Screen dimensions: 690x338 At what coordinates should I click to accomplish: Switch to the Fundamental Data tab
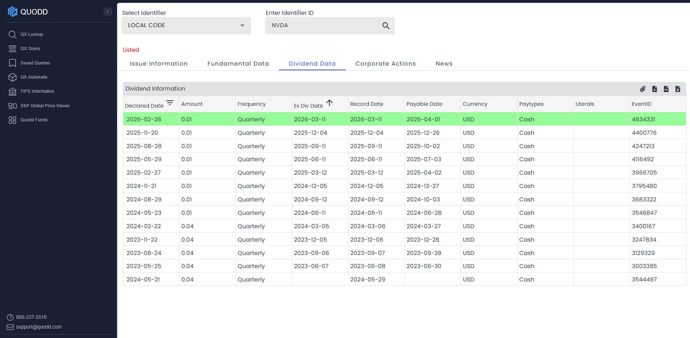(x=238, y=64)
